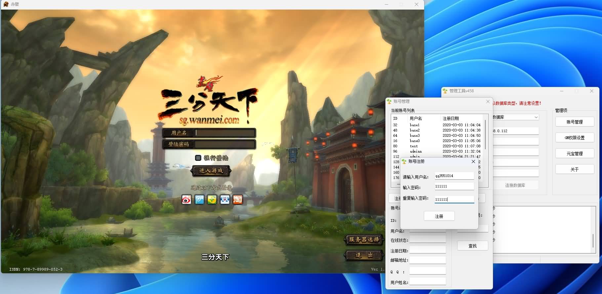Screen dimensions: 602x294
Task: Open GM权限设置 in 管理工具
Action: pos(575,138)
